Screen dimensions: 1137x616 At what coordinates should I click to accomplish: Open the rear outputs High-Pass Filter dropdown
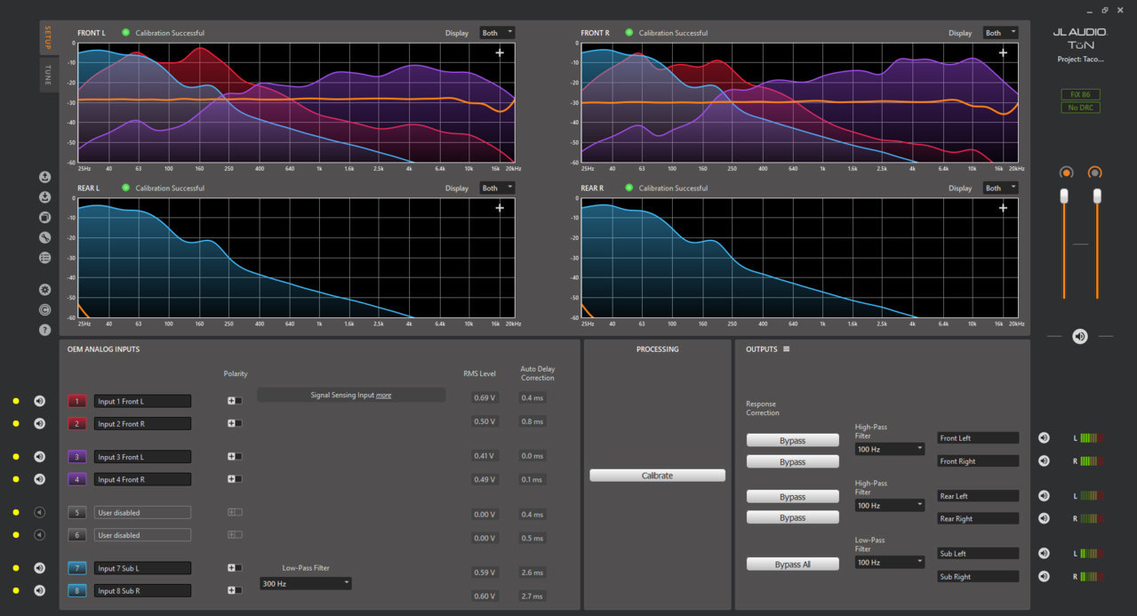890,506
